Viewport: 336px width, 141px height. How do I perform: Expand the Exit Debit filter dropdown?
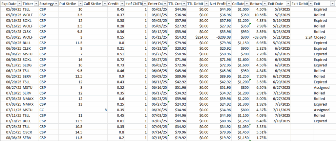tap(310, 4)
